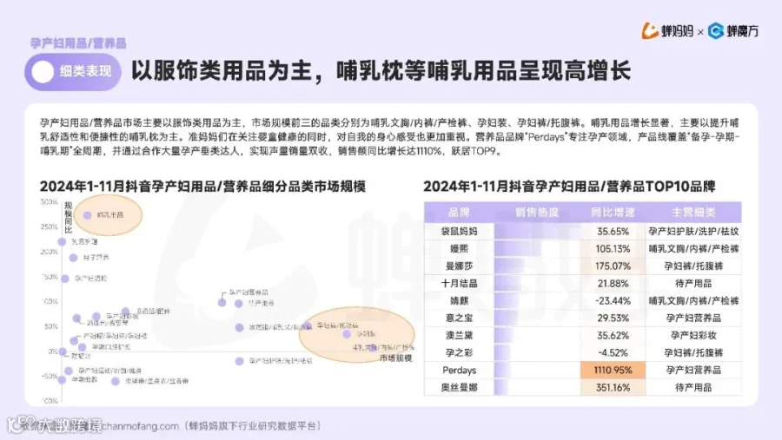Viewport: 782px width, 440px height.
Task: Select the 奥丝曼娜 brand cell
Action: point(459,388)
